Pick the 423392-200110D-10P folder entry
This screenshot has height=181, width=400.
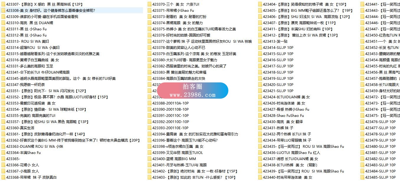click(170, 122)
